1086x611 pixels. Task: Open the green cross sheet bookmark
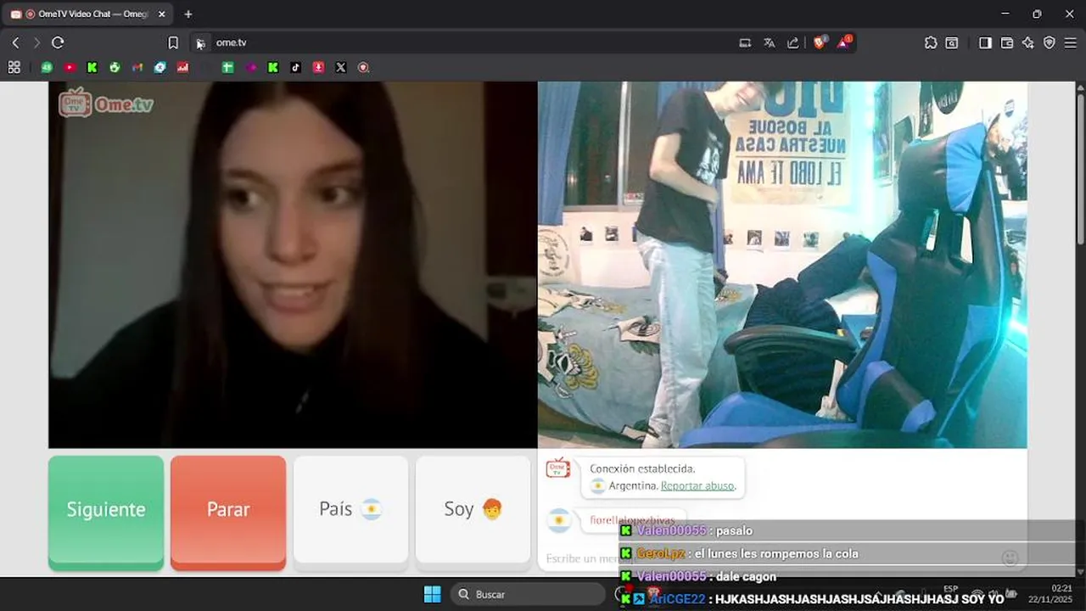tap(227, 67)
